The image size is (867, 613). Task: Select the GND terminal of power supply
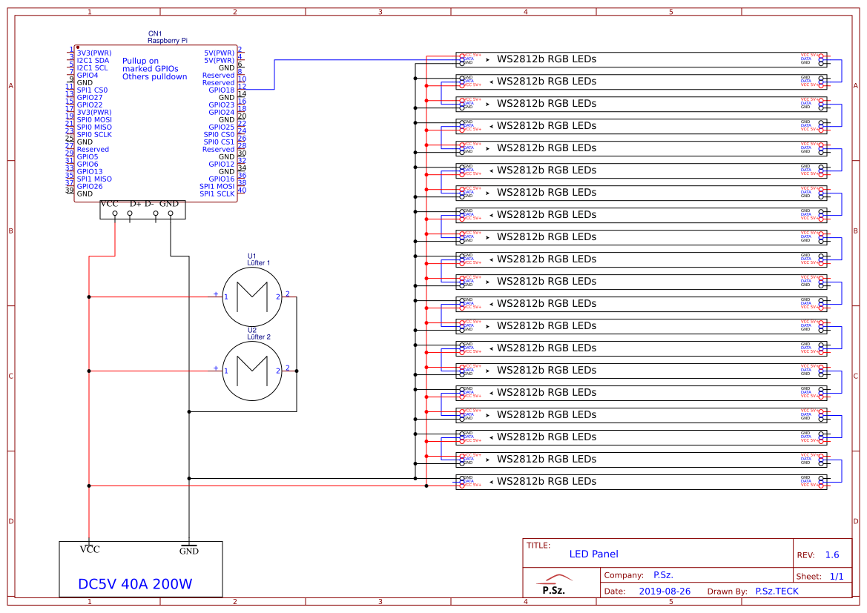(188, 551)
